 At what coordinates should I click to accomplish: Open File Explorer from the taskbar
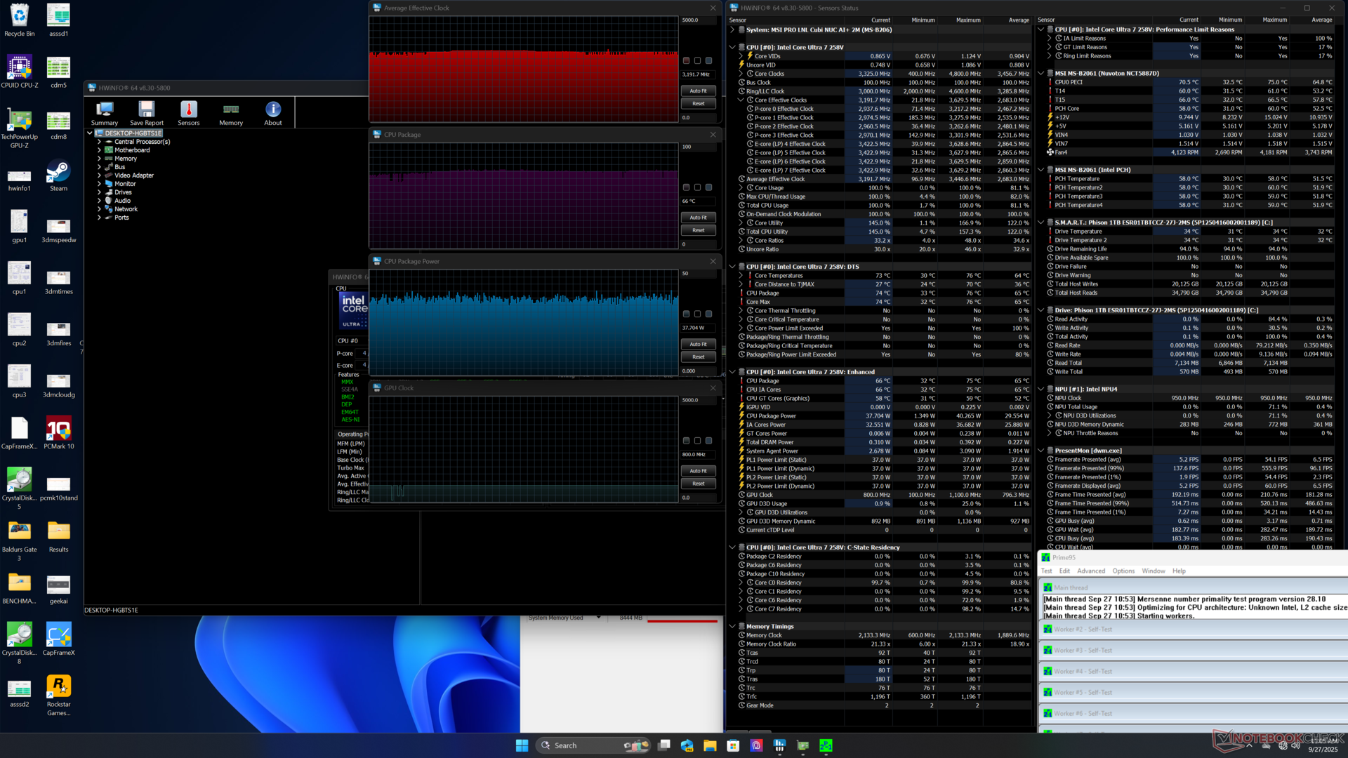click(710, 745)
